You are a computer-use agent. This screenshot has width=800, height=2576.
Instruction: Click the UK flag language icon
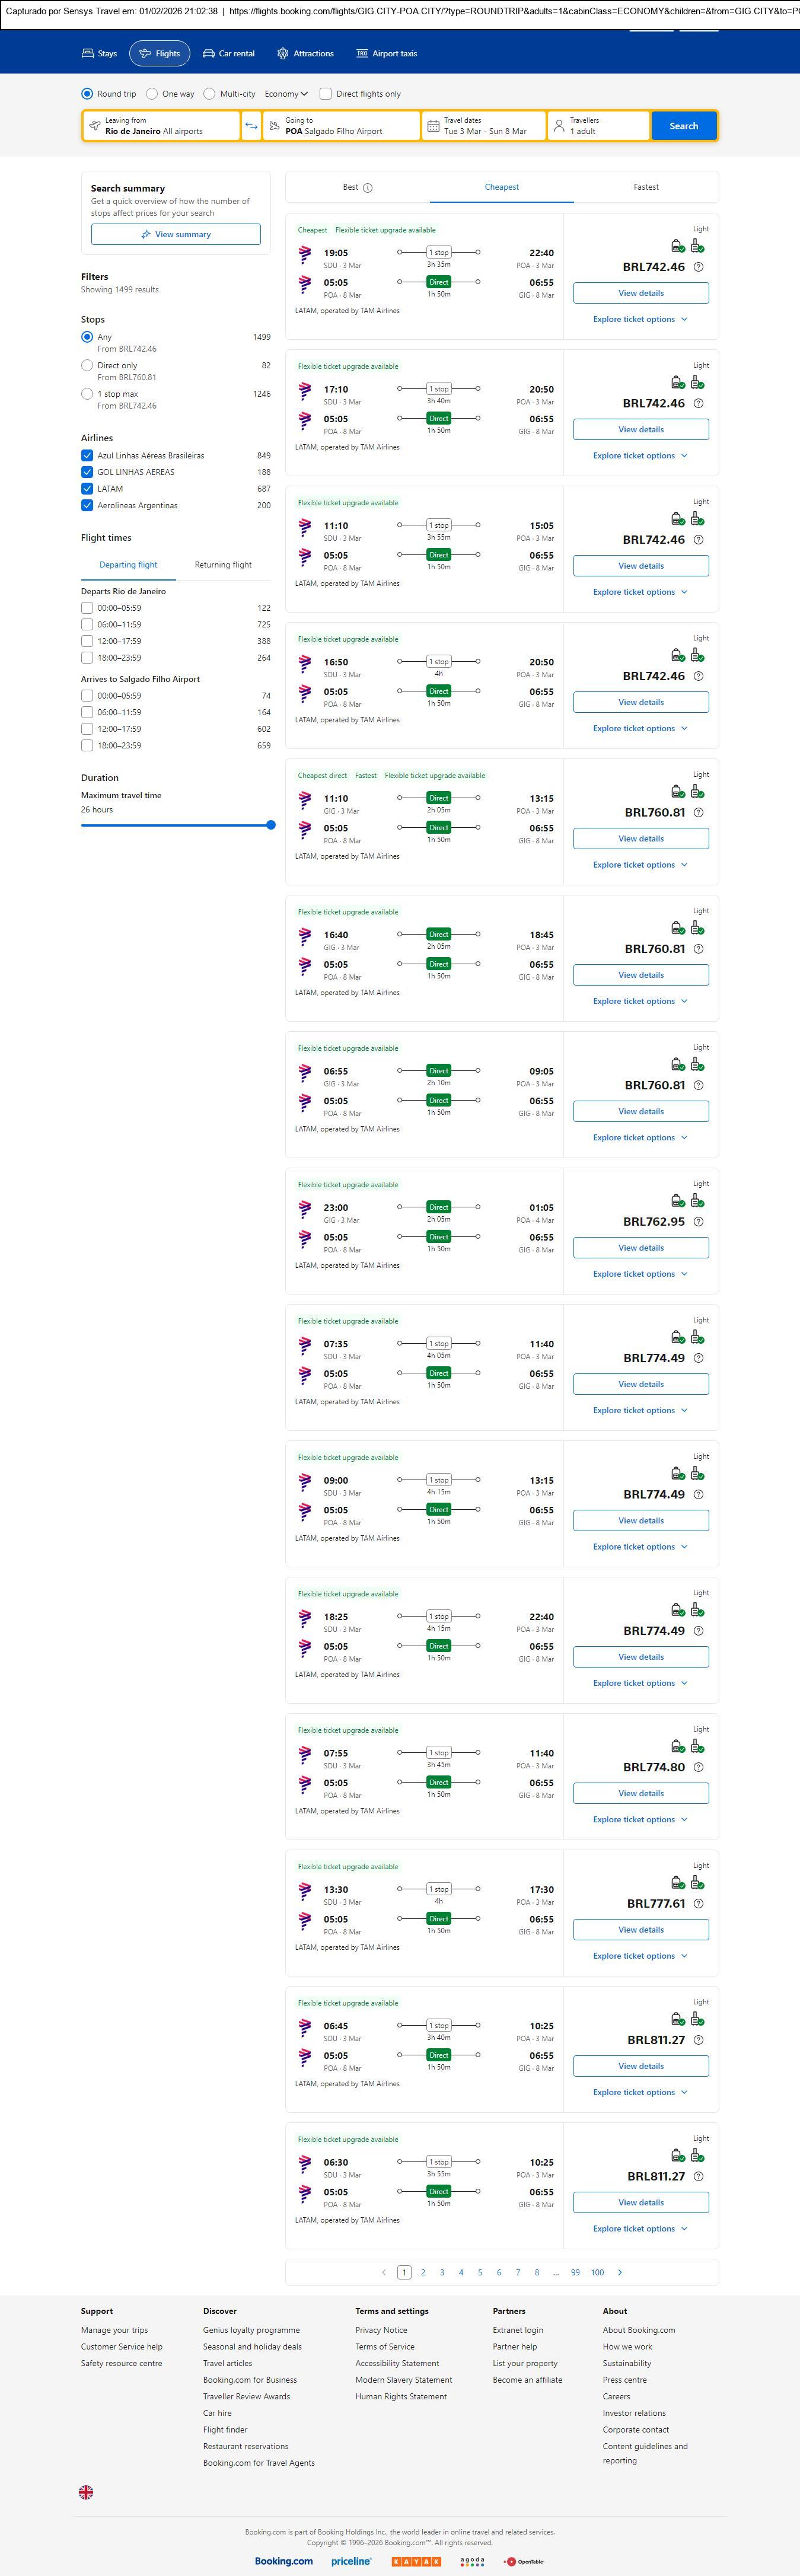(x=86, y=2492)
